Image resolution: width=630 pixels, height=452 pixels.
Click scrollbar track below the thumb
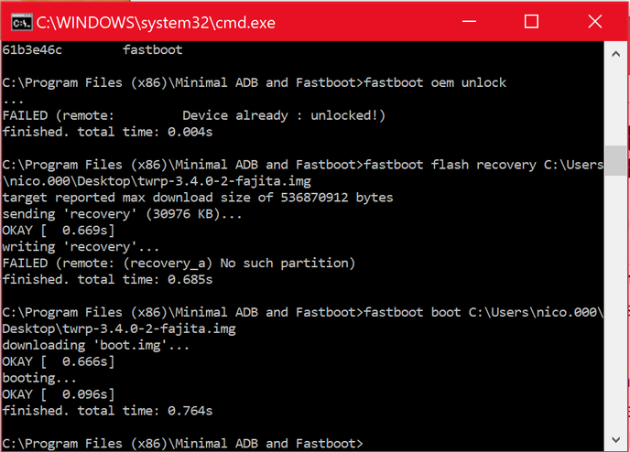[x=615, y=301]
